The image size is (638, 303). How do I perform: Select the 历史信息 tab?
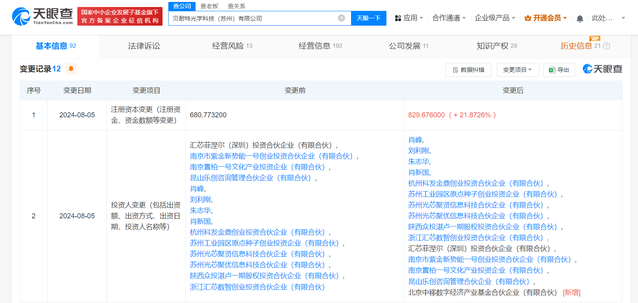[x=576, y=46]
